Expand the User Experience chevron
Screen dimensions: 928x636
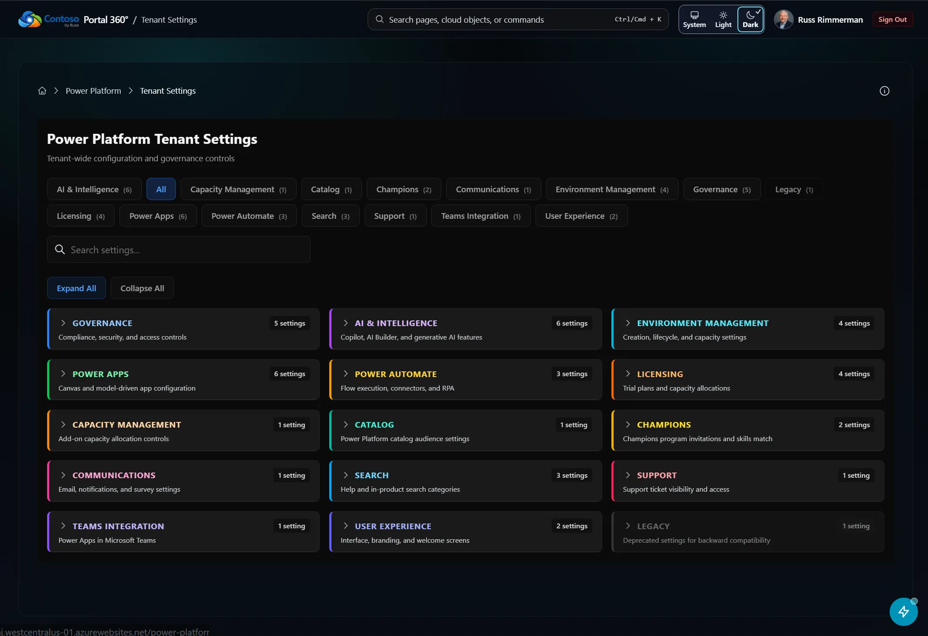point(345,526)
